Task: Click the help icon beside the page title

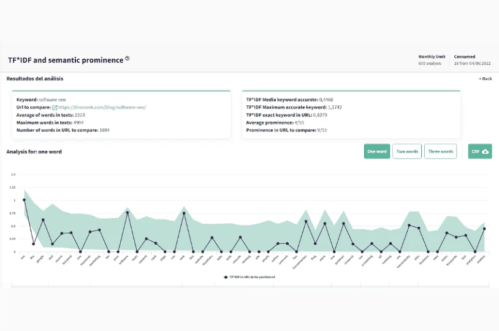Action: tap(128, 59)
